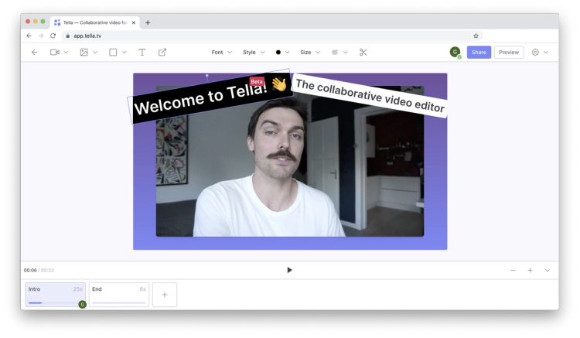Click the browser forward arrow
The width and height of the screenshot is (580, 338).
[x=41, y=36]
